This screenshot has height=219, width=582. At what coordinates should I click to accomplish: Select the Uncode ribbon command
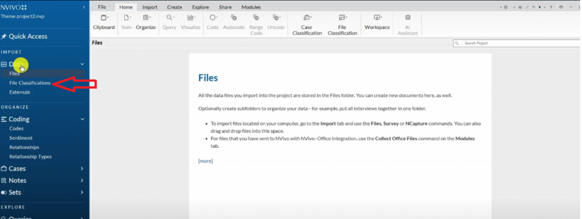click(x=276, y=22)
